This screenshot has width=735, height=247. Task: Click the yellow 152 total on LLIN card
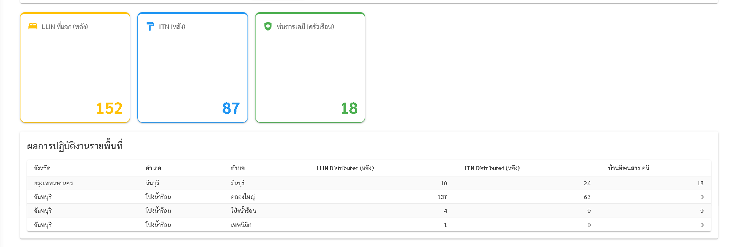(x=109, y=108)
